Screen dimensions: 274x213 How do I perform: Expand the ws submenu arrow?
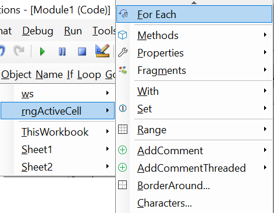[x=108, y=93]
